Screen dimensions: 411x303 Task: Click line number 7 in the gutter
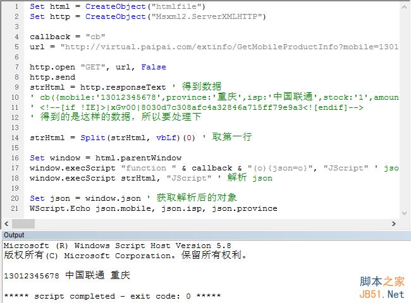[15, 66]
